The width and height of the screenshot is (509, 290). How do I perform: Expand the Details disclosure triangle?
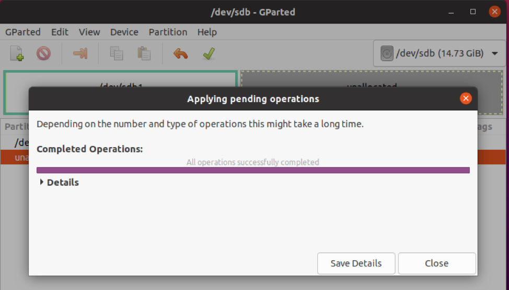point(42,182)
